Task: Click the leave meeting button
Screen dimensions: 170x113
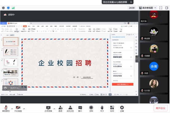Action: [160, 108]
